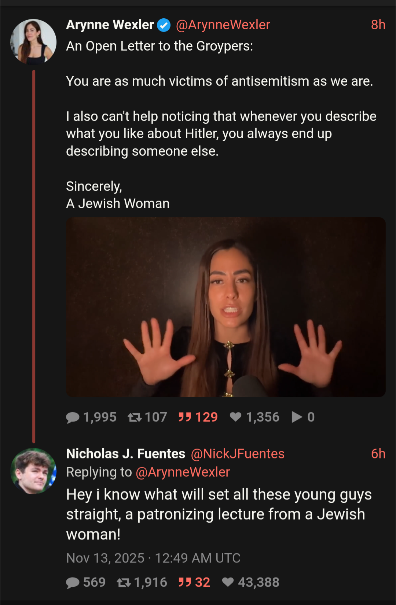Click @ArynneWexler in 'Replying to' line

183,472
